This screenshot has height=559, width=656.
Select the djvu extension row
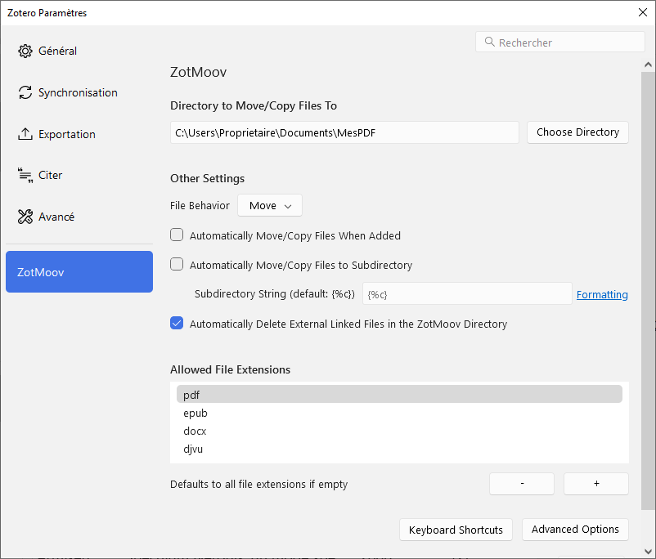coord(399,449)
